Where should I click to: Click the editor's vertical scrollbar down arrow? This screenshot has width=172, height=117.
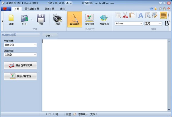click(169, 110)
